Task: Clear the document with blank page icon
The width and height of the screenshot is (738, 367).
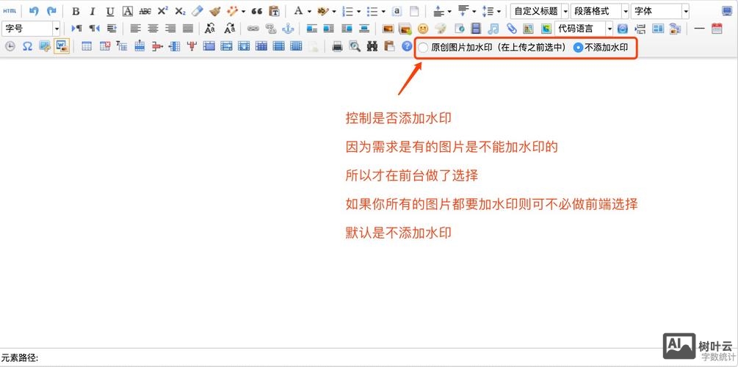Action: click(x=414, y=11)
